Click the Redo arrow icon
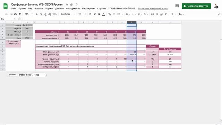The width and height of the screenshot is (222, 125). coord(11,14)
